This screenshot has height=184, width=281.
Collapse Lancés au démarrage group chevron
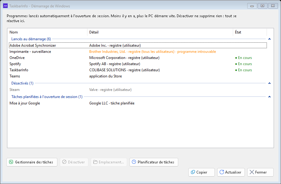click(269, 39)
